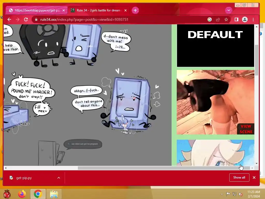
Task: Click the forward navigation arrow
Action: tap(18, 19)
